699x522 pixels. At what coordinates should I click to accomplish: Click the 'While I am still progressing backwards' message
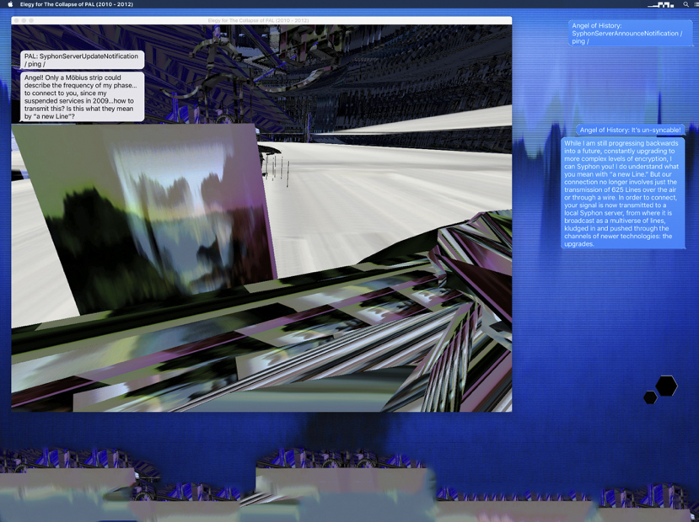623,193
